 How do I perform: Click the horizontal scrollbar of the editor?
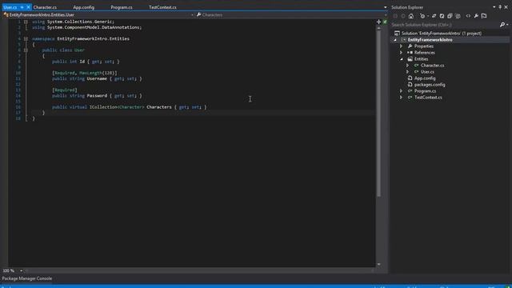point(199,270)
